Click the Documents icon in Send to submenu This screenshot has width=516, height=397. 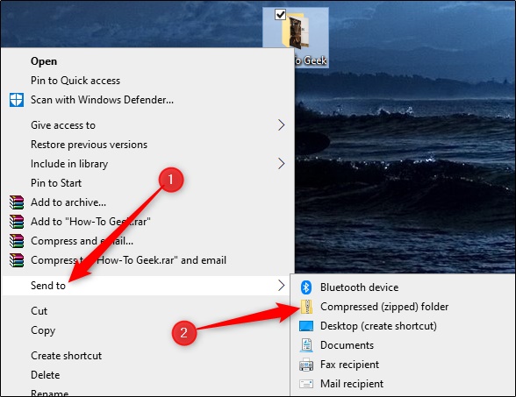306,345
